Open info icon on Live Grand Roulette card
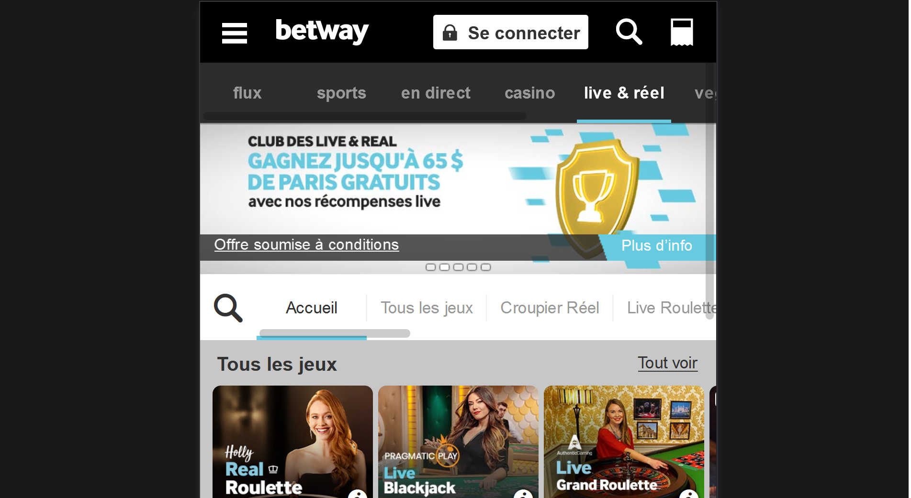Image resolution: width=911 pixels, height=498 pixels. (688, 495)
